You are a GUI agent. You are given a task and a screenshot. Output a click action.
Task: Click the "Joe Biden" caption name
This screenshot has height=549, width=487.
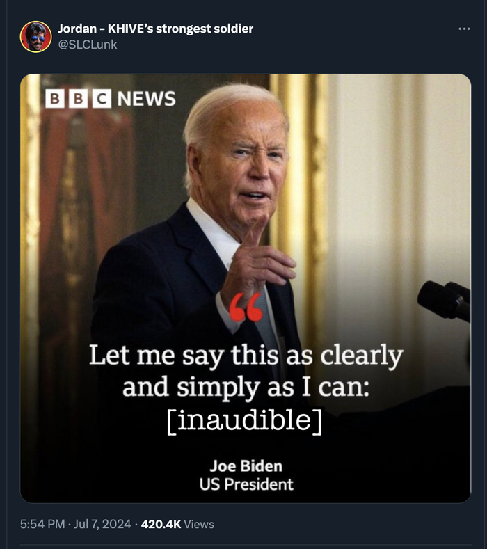tap(246, 466)
